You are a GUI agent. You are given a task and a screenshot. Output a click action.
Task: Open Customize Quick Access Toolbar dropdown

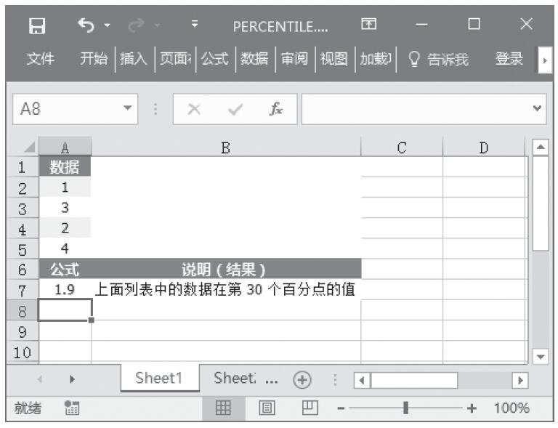click(x=194, y=26)
